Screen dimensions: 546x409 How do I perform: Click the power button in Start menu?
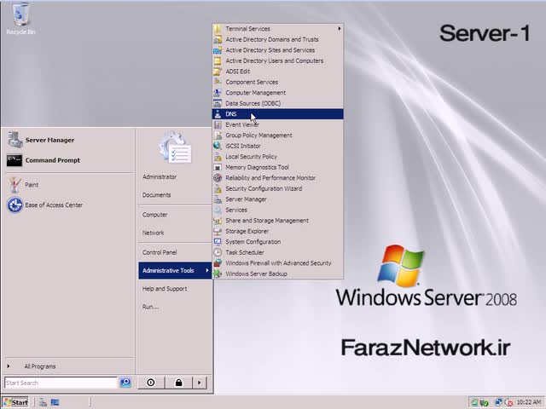(151, 383)
